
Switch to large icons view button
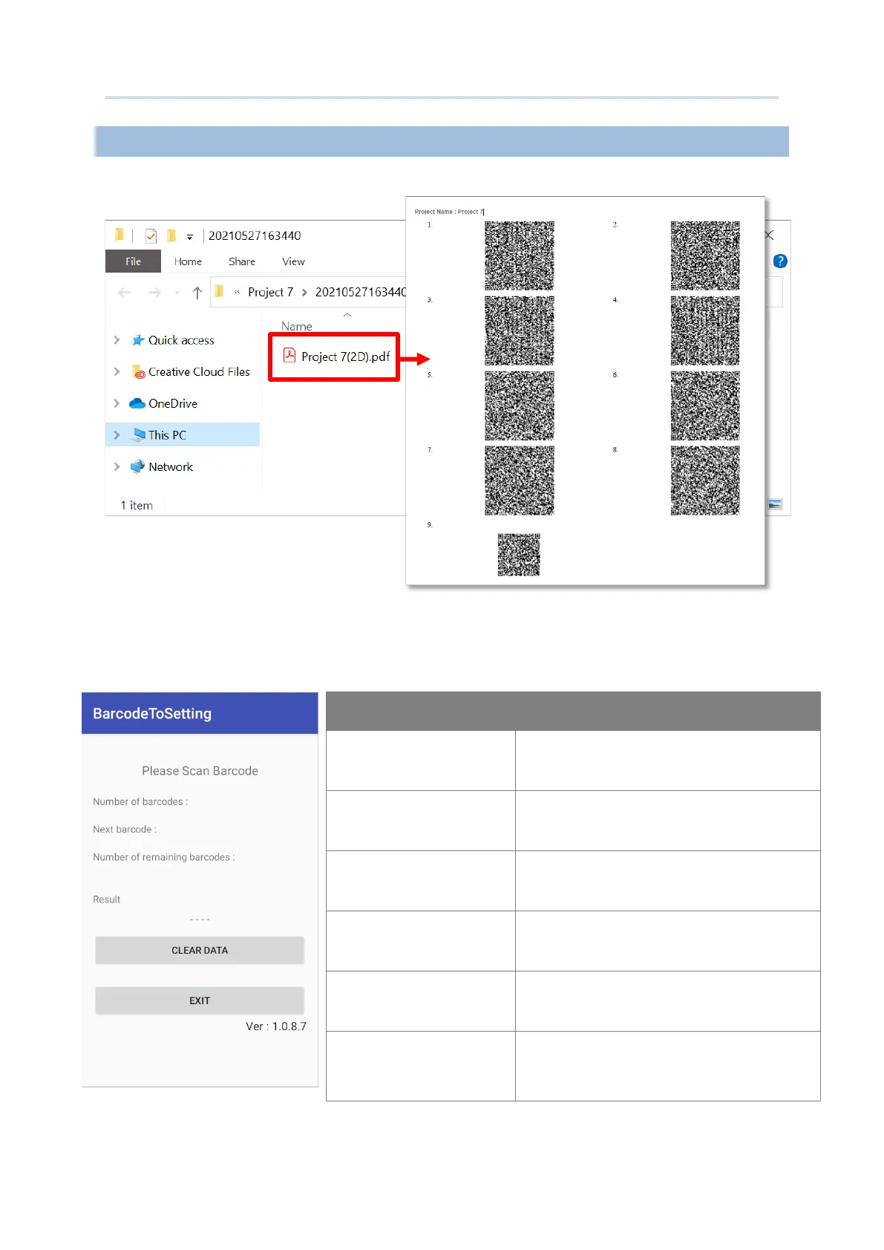pyautogui.click(x=775, y=504)
